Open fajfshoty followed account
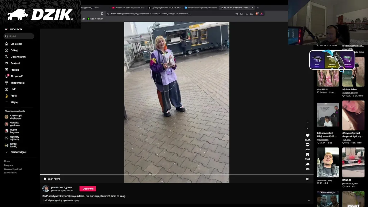Viewport: 368px width, 207px height. point(15,138)
